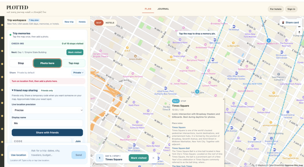Click the check-ins progress bar
This screenshot has height=167, width=304.
coord(47,47)
